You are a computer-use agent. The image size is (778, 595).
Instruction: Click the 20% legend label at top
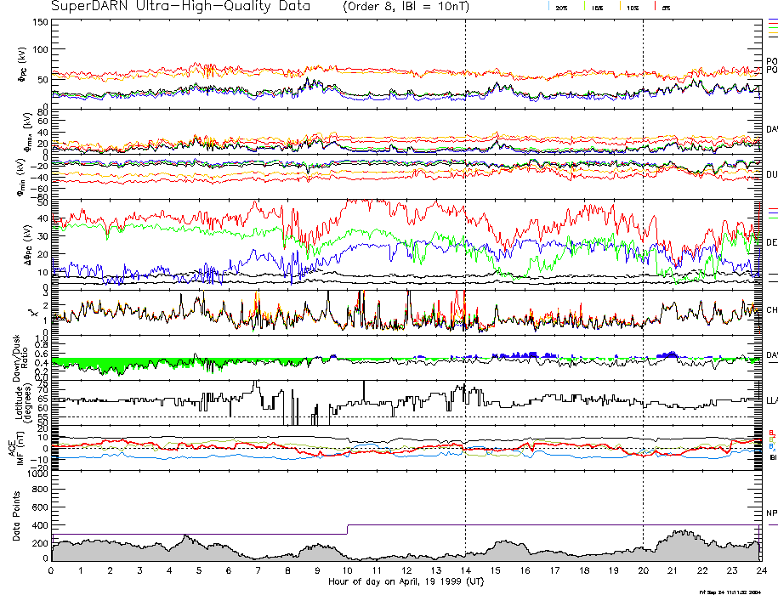(561, 7)
